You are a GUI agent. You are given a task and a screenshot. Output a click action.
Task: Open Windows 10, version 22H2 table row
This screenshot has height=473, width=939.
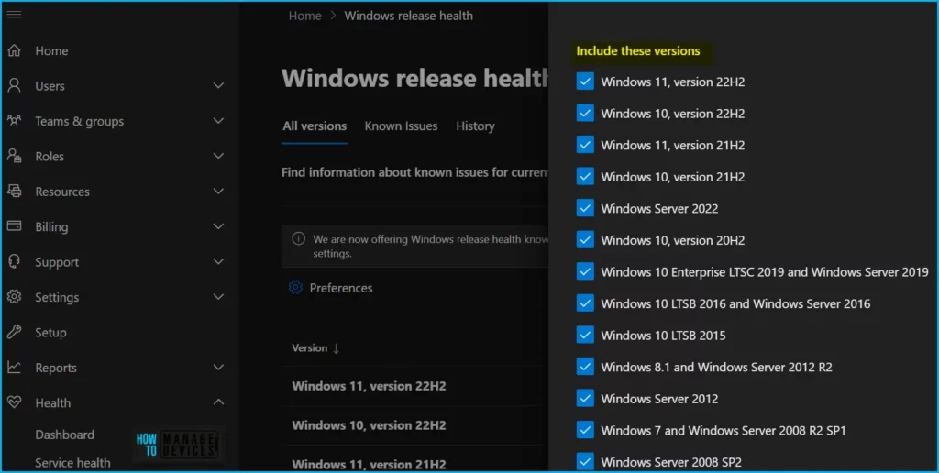369,425
